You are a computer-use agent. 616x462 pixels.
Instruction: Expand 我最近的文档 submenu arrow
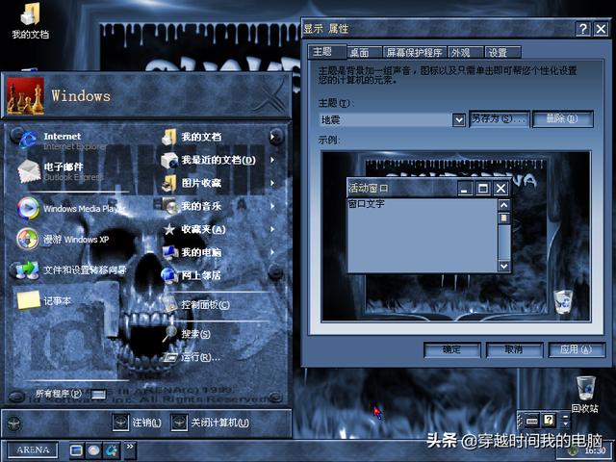point(272,160)
